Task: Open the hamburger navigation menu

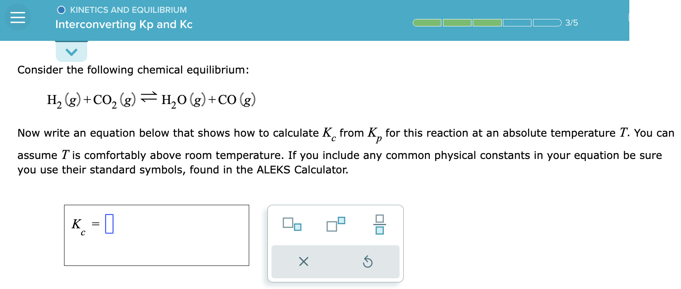Action: click(x=17, y=17)
